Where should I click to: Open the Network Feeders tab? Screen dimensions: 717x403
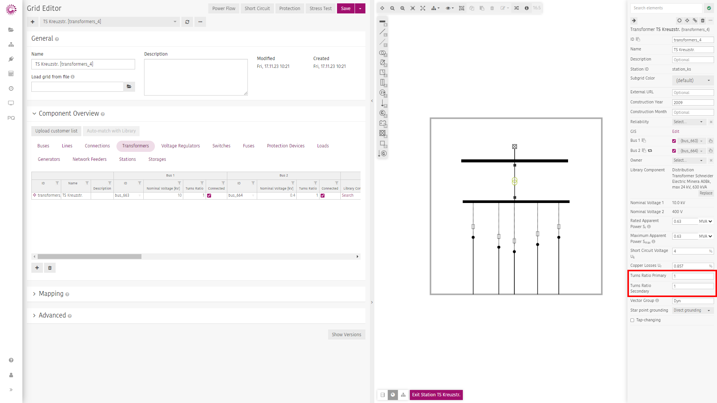pos(90,159)
